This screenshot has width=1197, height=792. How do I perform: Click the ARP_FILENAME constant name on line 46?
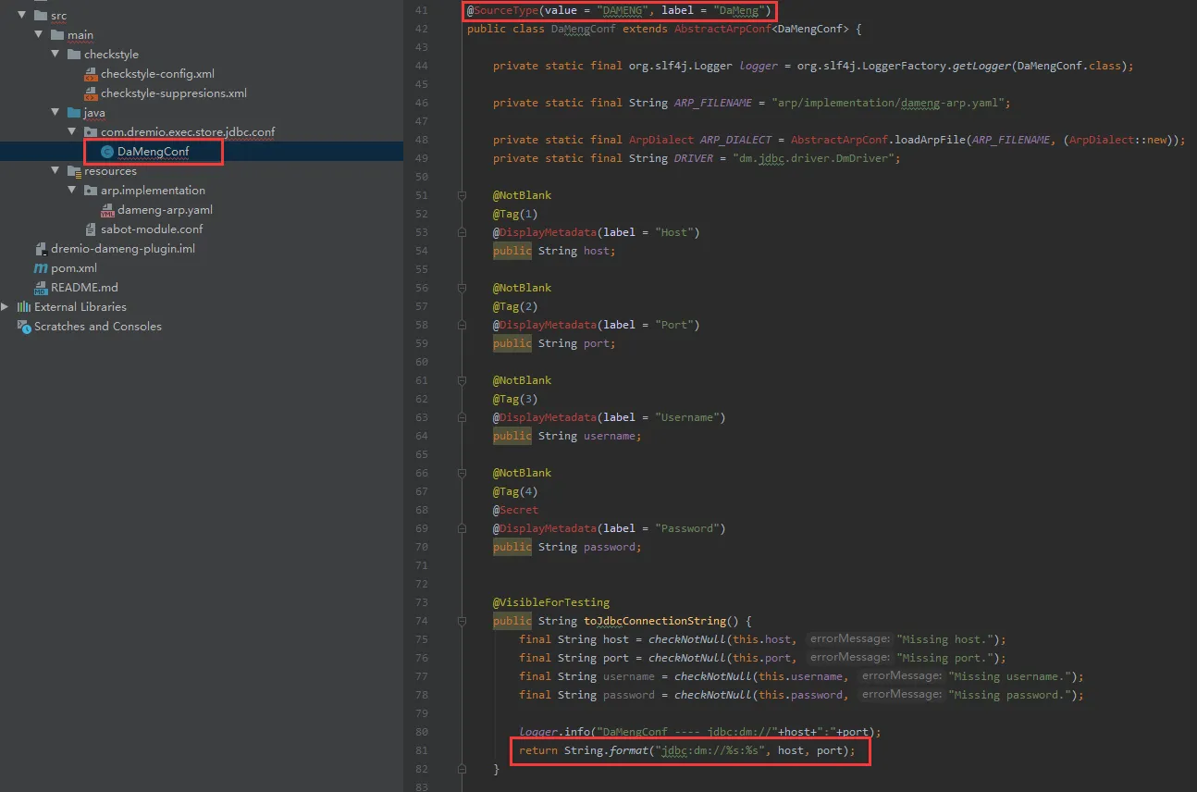click(713, 103)
